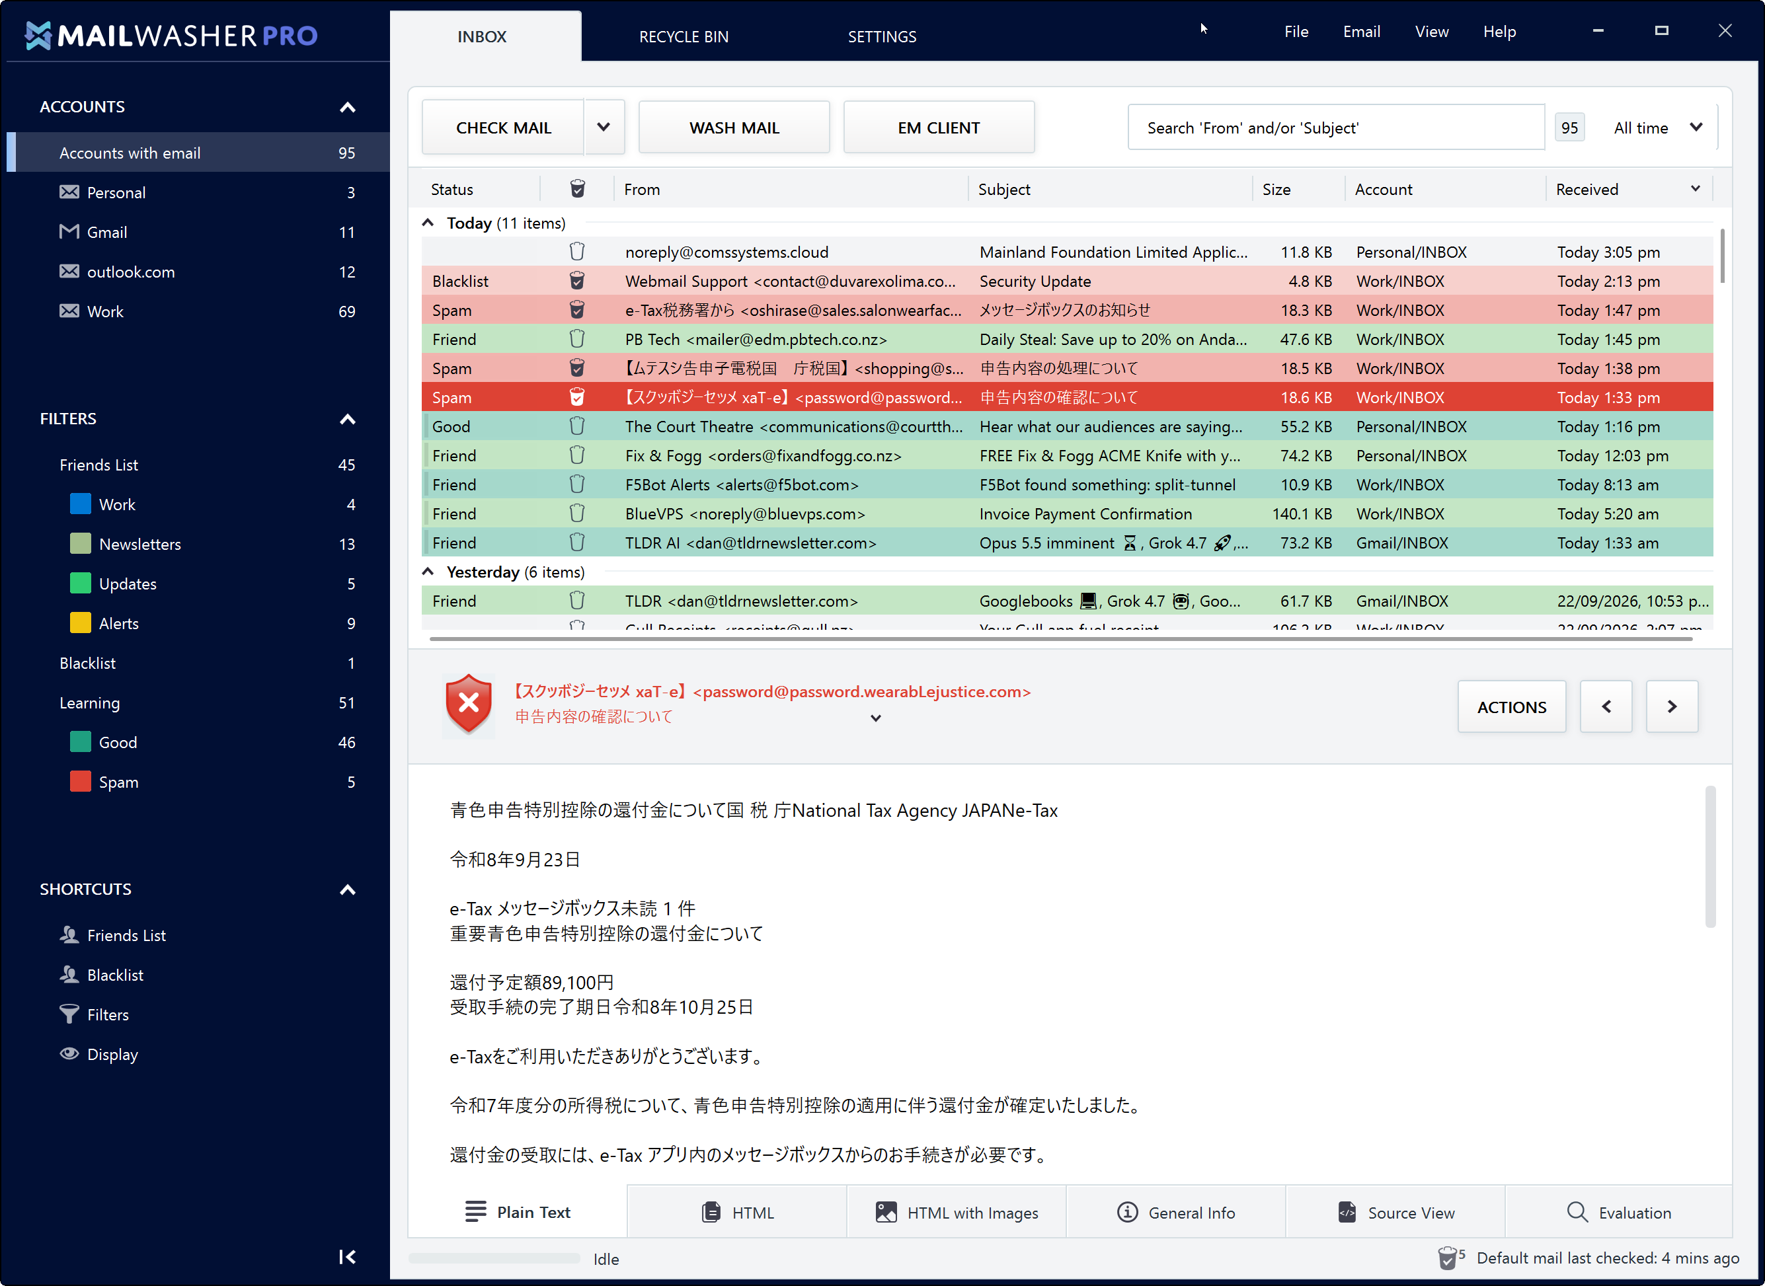Click the From/Subject search field

[1336, 128]
